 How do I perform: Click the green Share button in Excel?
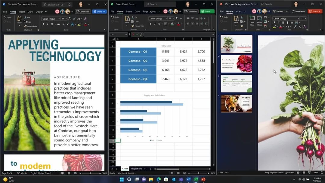207,11
